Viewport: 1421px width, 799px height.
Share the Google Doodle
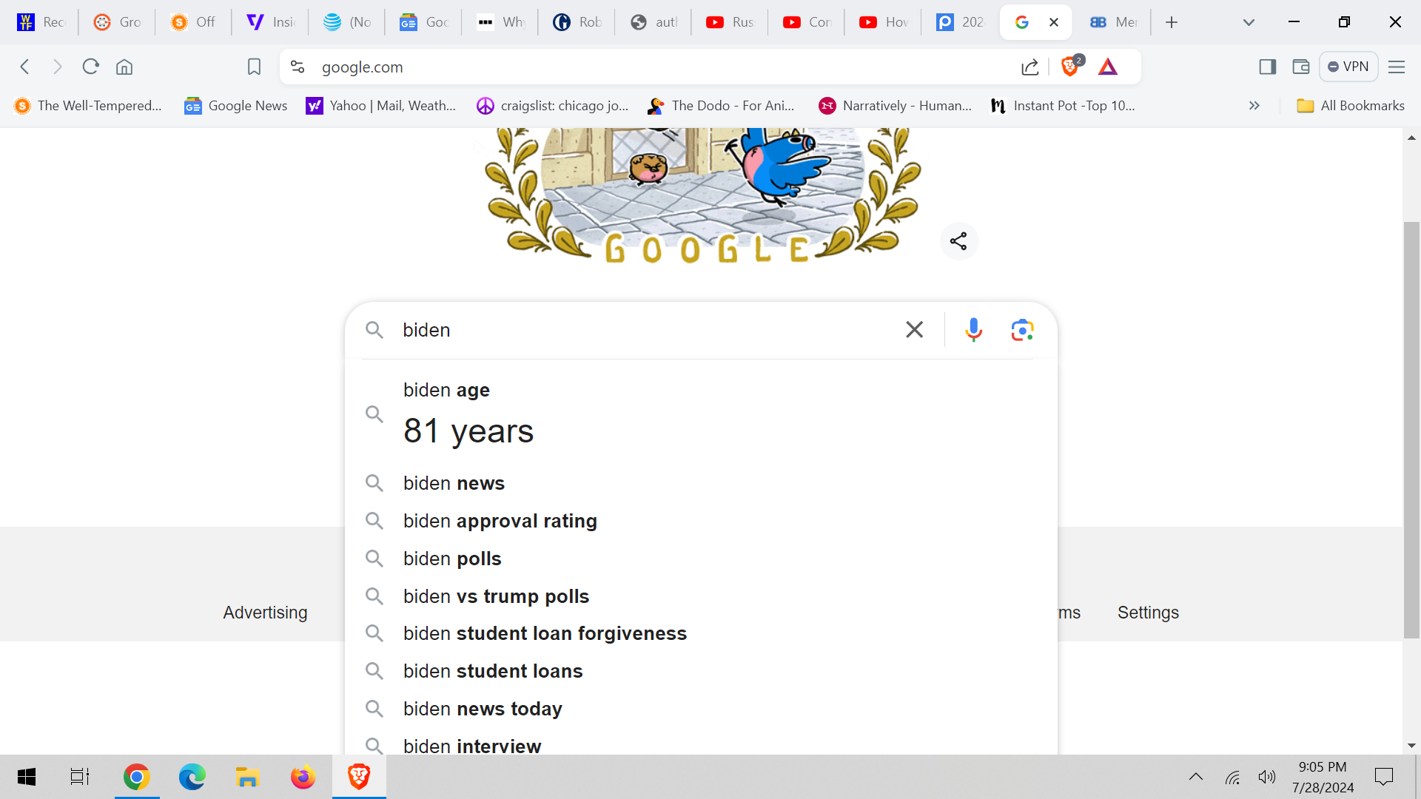[x=958, y=241]
